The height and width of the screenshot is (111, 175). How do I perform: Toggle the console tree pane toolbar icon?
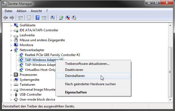click(x=20, y=18)
